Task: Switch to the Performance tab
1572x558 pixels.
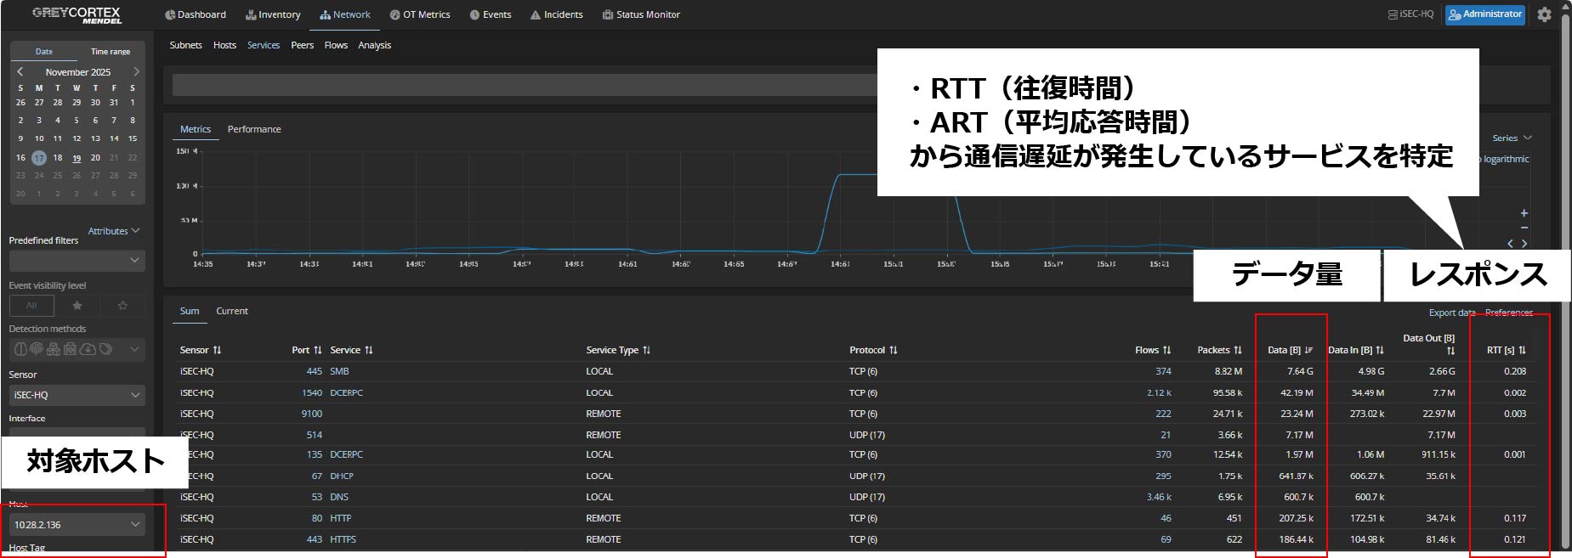Action: tap(253, 129)
